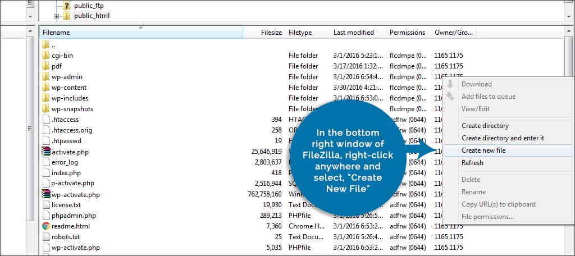
Task: Sort by the Filetype column header
Action: tap(308, 32)
